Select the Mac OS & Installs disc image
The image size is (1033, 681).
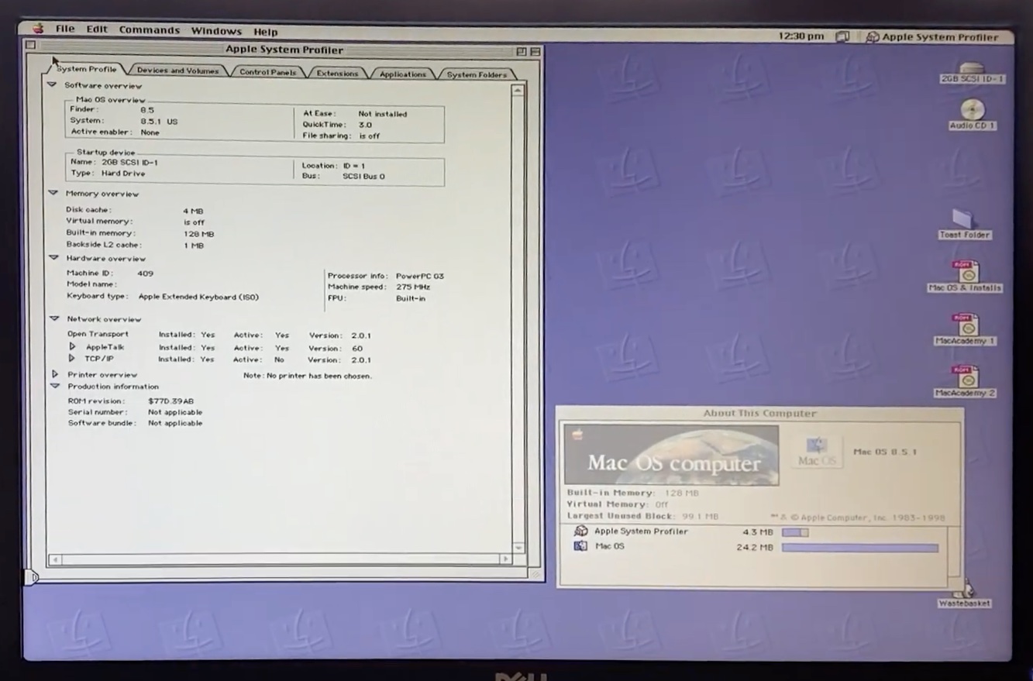[966, 277]
